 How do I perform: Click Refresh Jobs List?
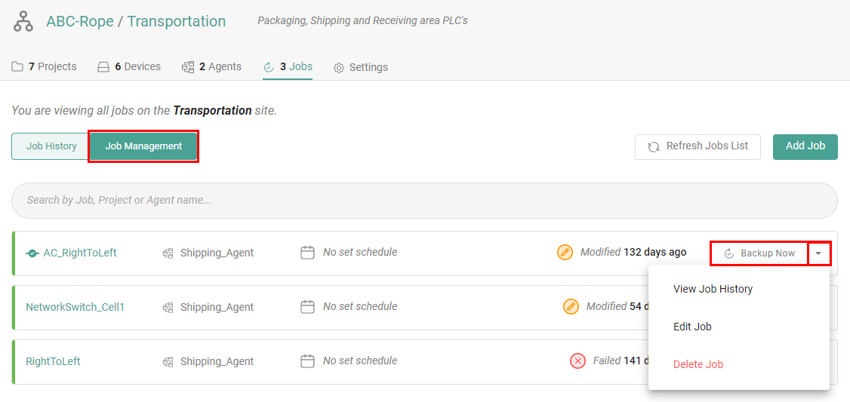[698, 146]
